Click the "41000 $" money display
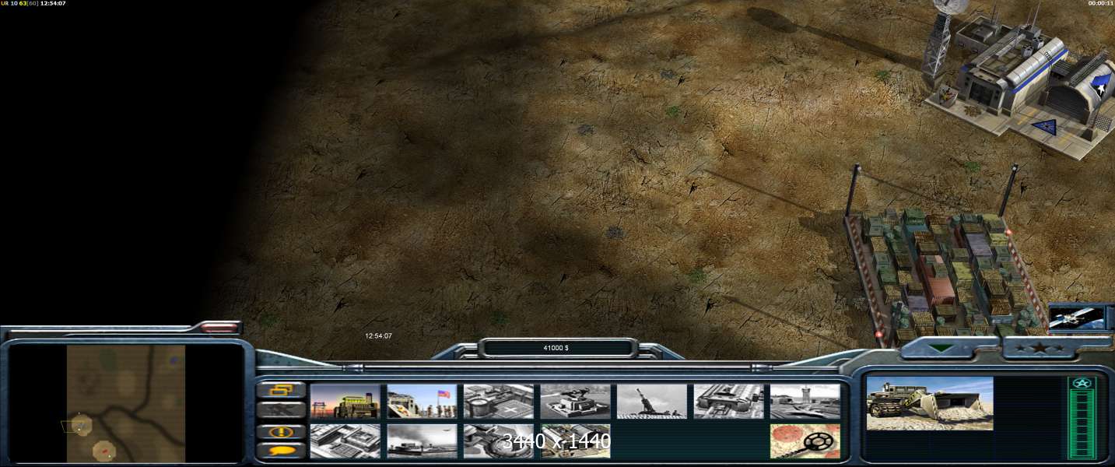This screenshot has height=467, width=1115. coord(556,348)
